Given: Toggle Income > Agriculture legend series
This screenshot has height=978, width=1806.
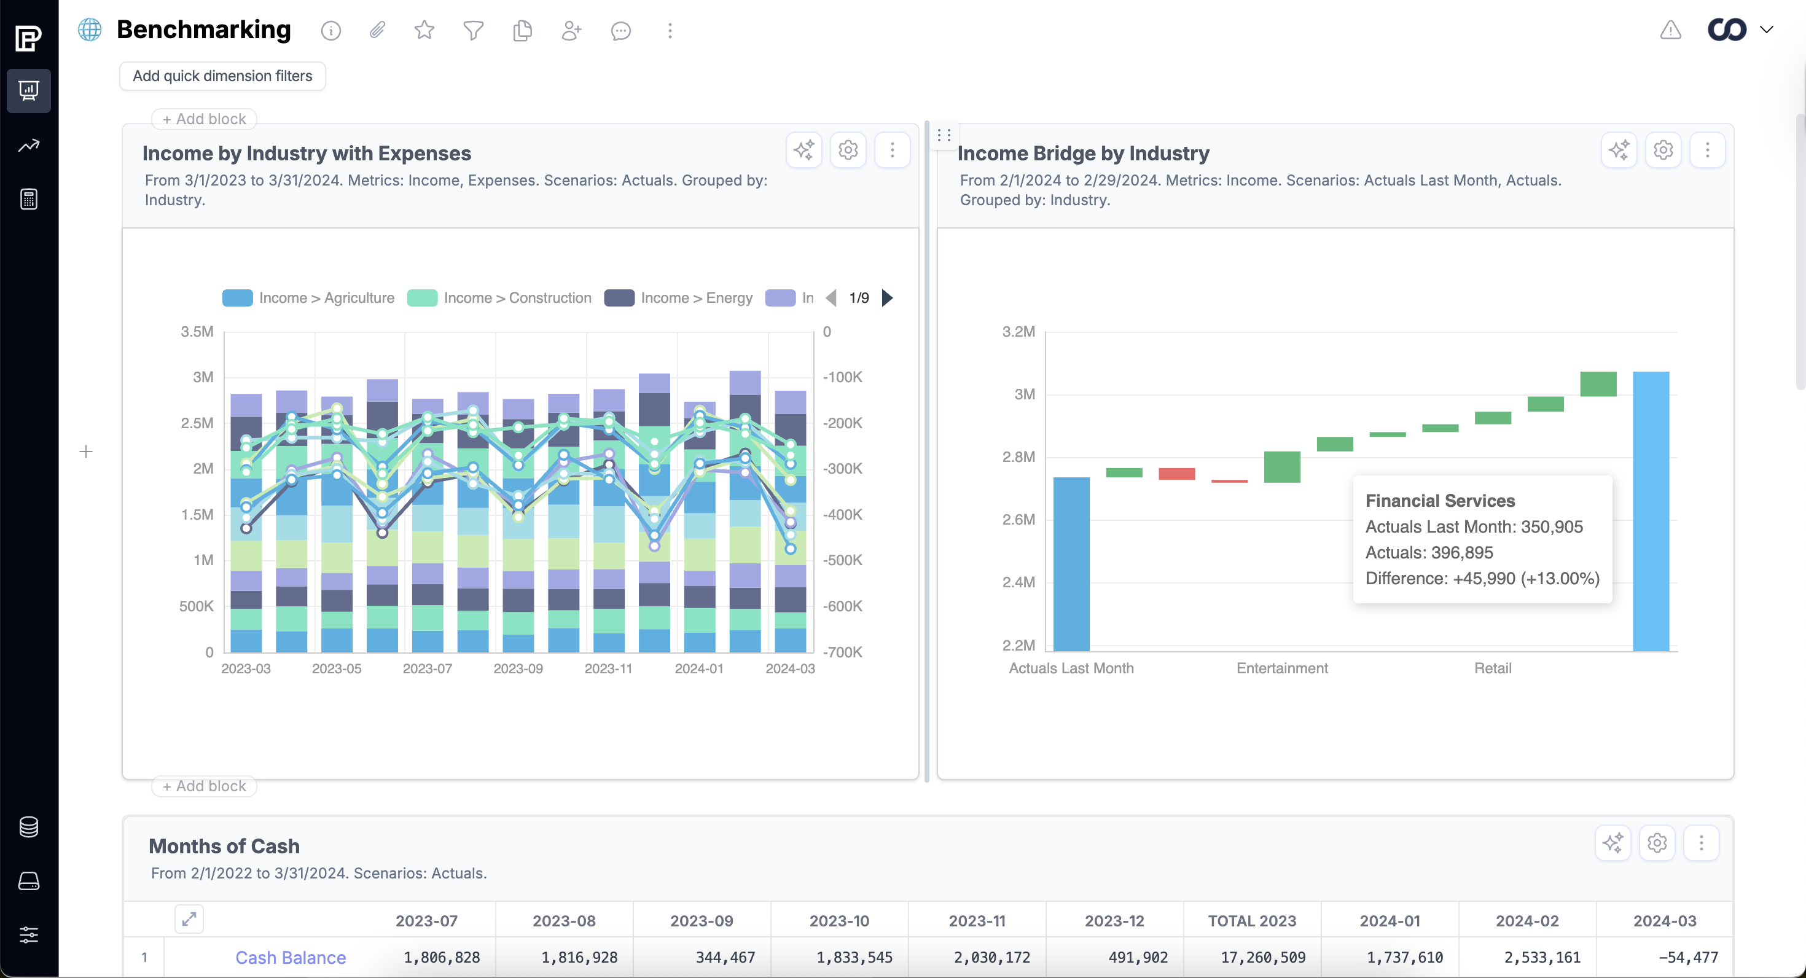Looking at the screenshot, I should pyautogui.click(x=308, y=298).
